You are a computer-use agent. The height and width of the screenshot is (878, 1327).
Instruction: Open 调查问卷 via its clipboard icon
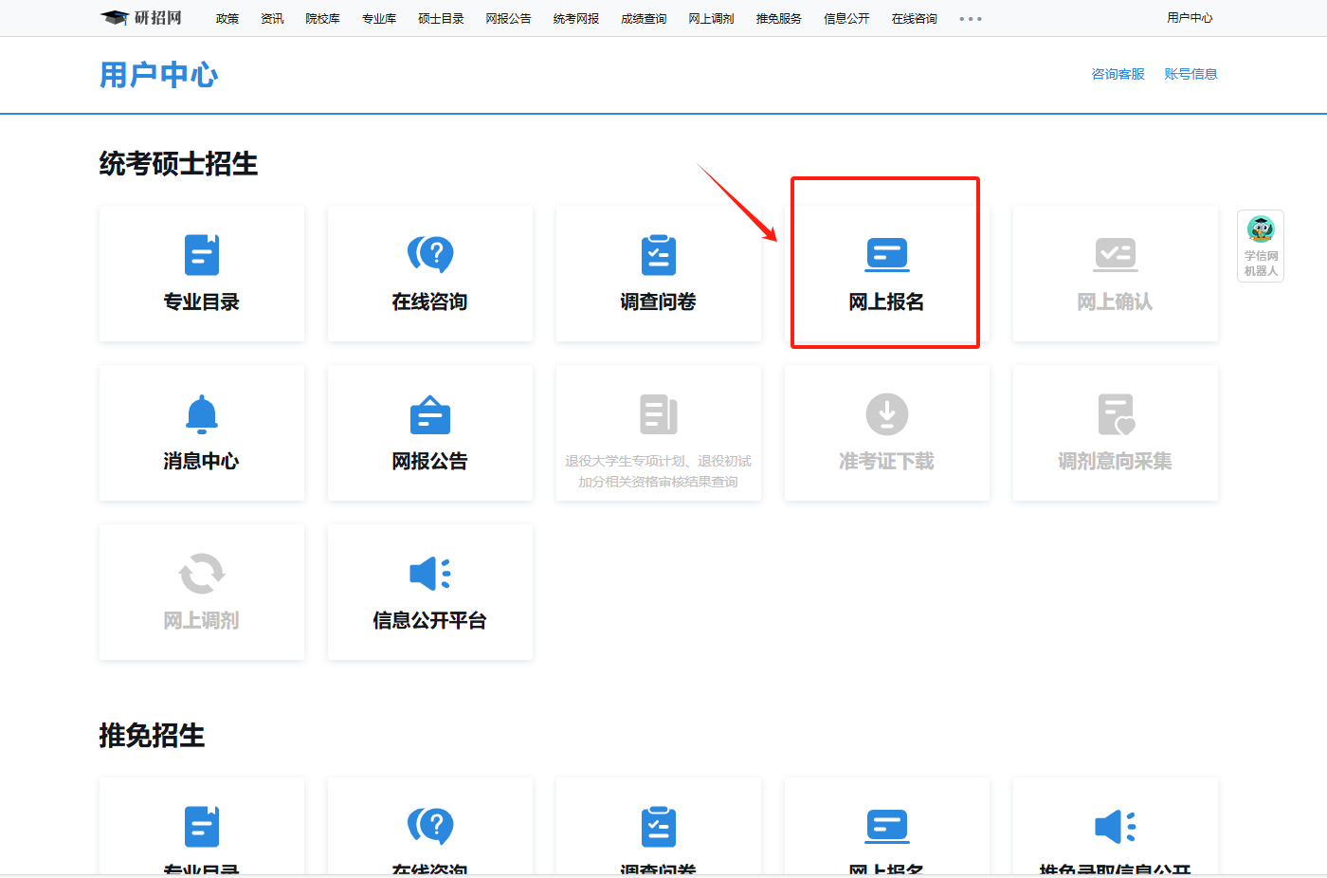coord(658,254)
